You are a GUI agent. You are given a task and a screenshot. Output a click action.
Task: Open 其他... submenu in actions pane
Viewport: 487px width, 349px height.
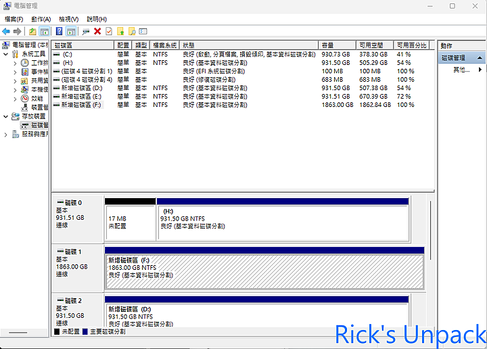(462, 70)
